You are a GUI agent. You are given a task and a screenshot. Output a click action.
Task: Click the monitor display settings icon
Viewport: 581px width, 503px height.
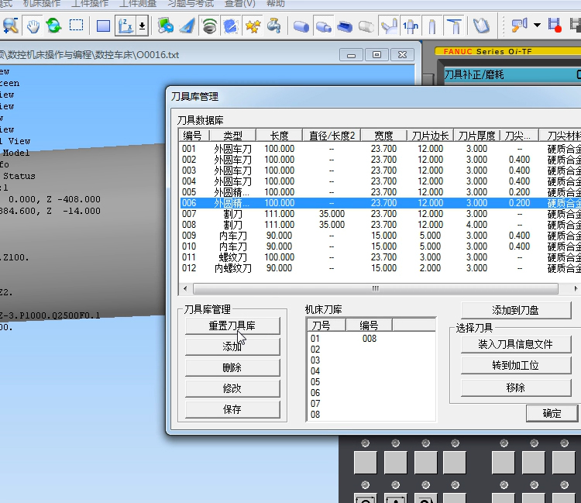[x=165, y=26]
